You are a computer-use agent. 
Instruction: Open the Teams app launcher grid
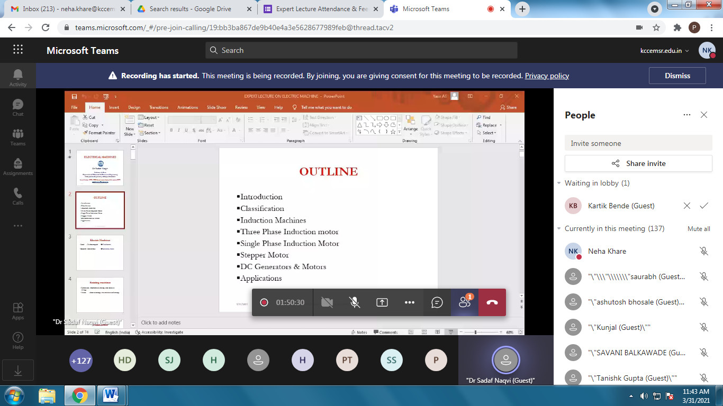pos(18,50)
